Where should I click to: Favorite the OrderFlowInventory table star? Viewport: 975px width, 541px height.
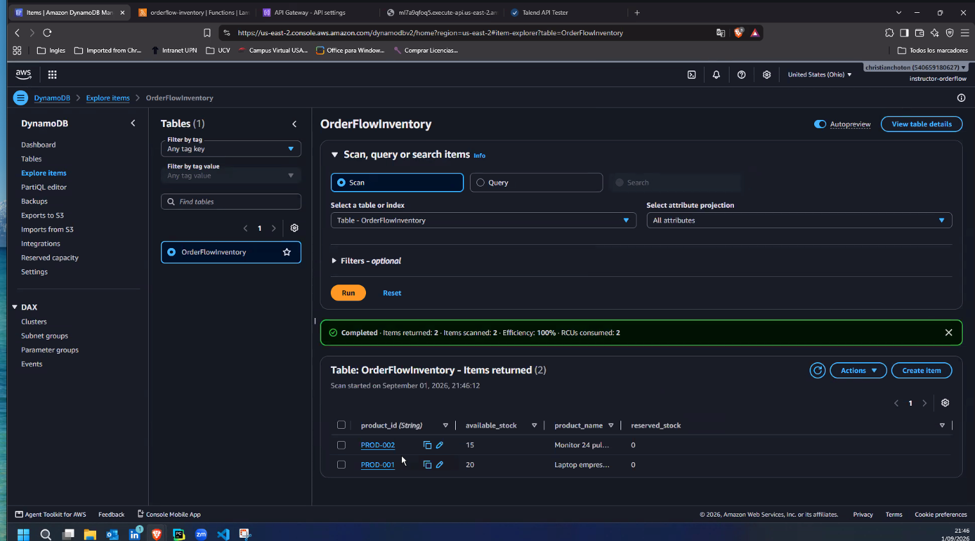287,252
